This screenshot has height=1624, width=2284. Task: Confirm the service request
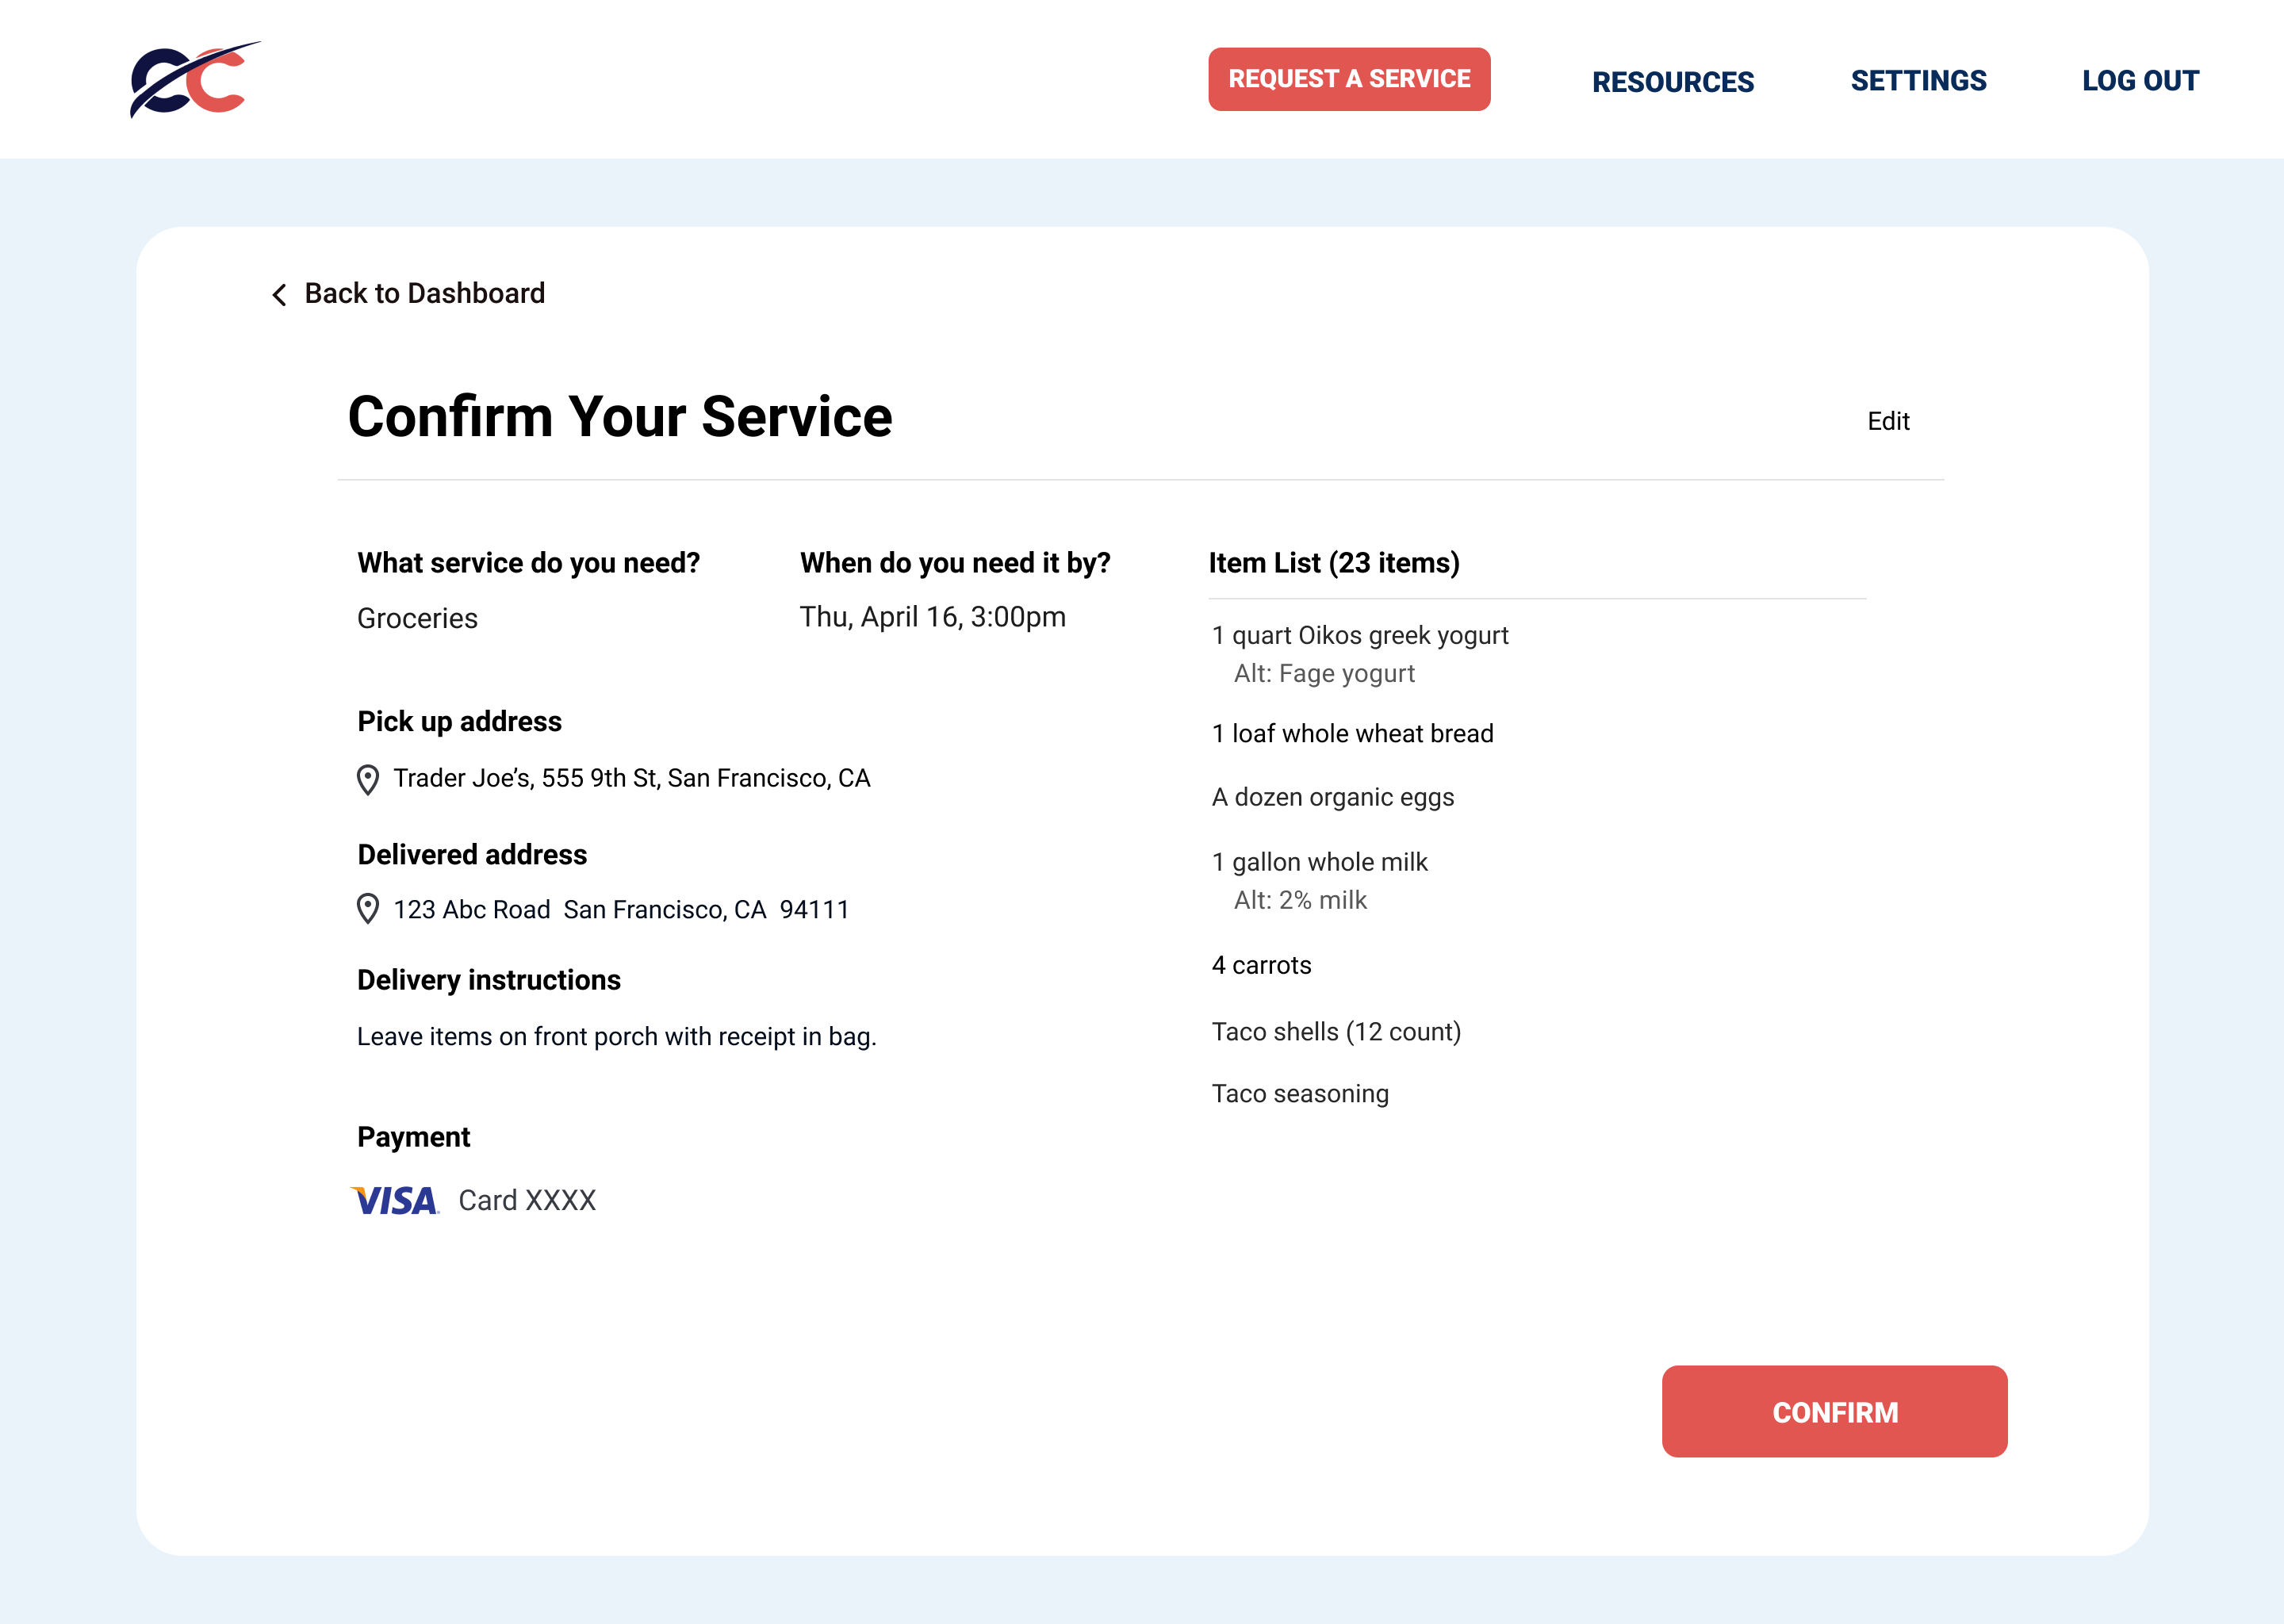coord(1834,1411)
